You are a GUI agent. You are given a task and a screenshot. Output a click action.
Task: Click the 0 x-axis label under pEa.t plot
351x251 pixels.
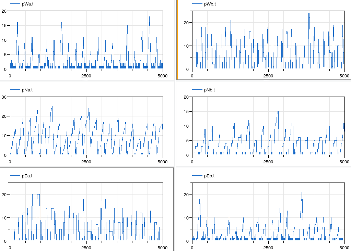(x=10, y=248)
